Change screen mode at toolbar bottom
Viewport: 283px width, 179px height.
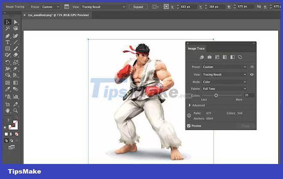(12, 147)
